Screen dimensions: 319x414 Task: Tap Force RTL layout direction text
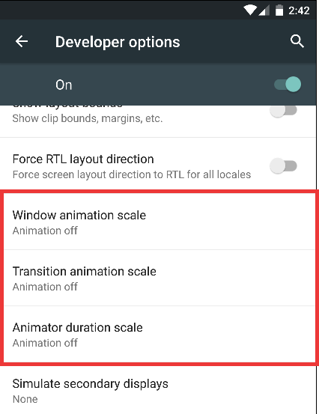83,159
